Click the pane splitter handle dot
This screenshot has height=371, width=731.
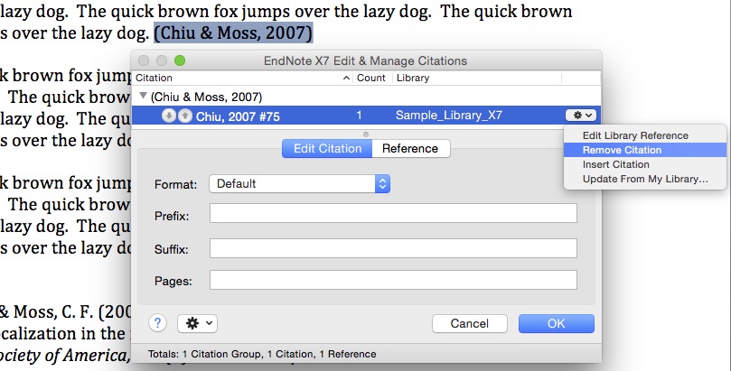366,134
